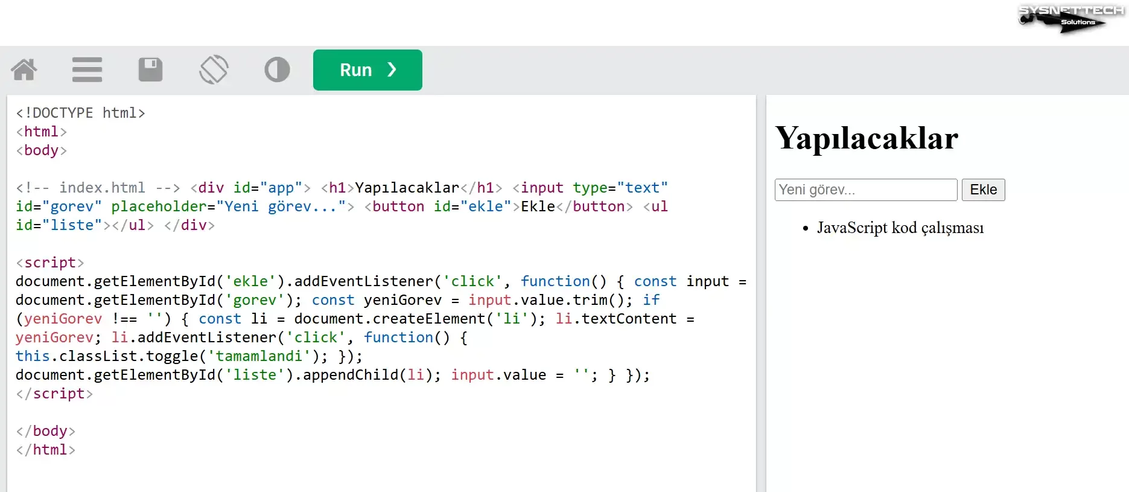This screenshot has width=1129, height=492.
Task: Click the Ekle button in preview
Action: [983, 190]
